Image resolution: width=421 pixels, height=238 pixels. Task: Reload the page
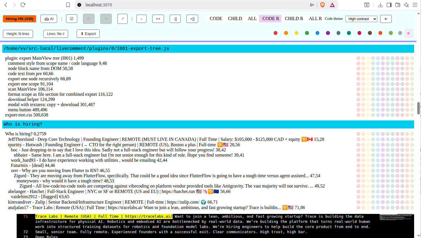[23, 5]
